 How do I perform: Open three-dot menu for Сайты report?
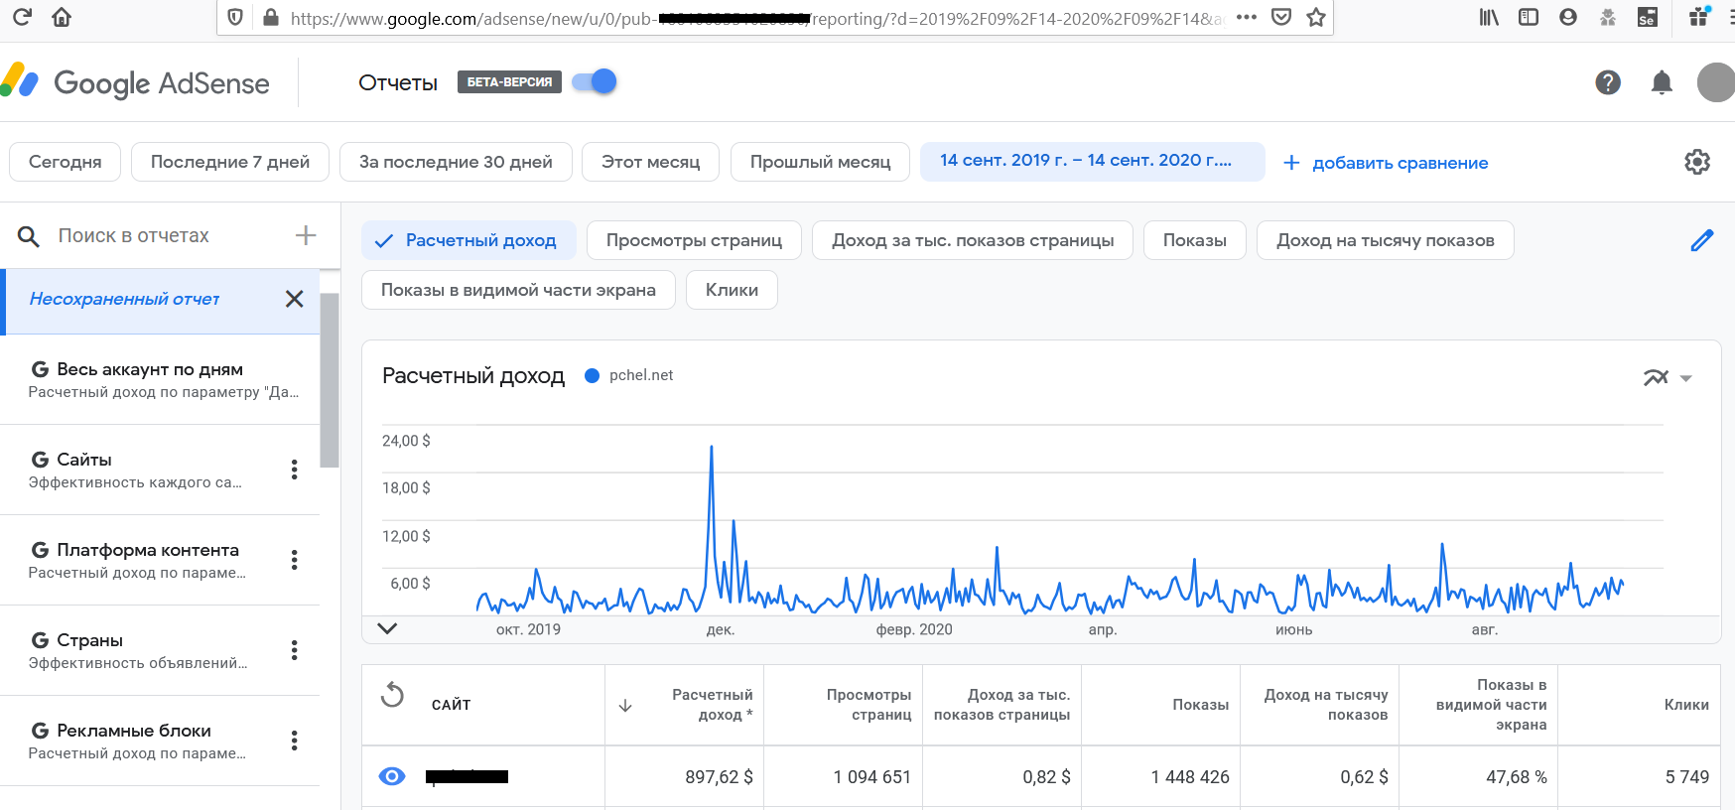(294, 470)
